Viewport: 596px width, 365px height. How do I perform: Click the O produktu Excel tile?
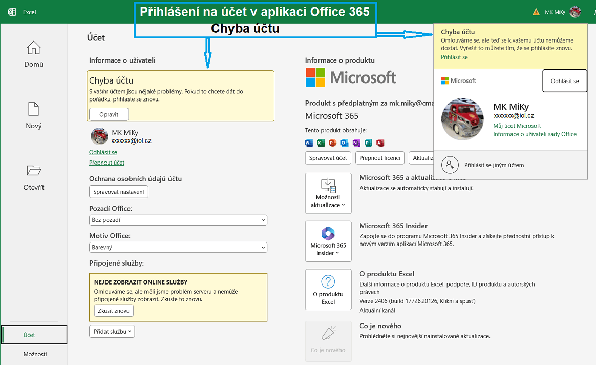tap(328, 290)
